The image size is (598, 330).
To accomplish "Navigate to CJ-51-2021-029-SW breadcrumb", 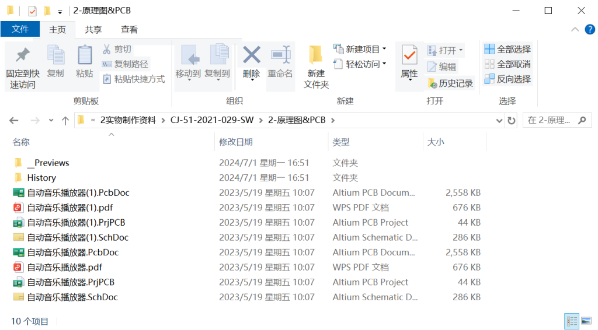I will 212,120.
